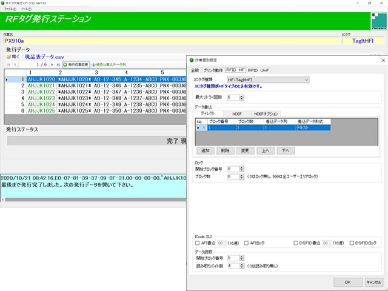This screenshot has width=388, height=291.
Task: Switch to the 全般 tab
Action: [x=195, y=70]
